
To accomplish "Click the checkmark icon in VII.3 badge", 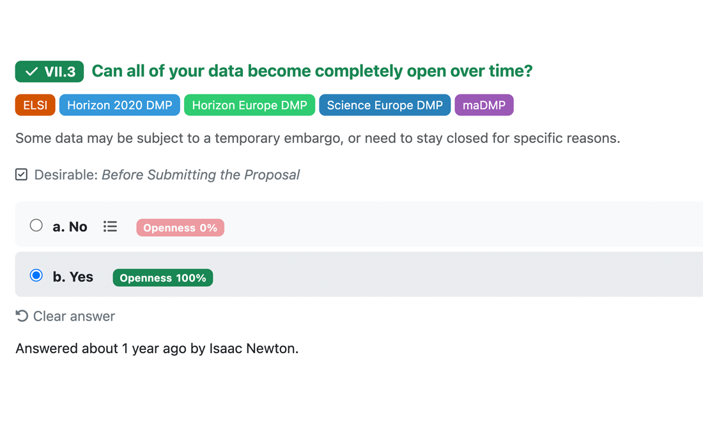I will (31, 71).
